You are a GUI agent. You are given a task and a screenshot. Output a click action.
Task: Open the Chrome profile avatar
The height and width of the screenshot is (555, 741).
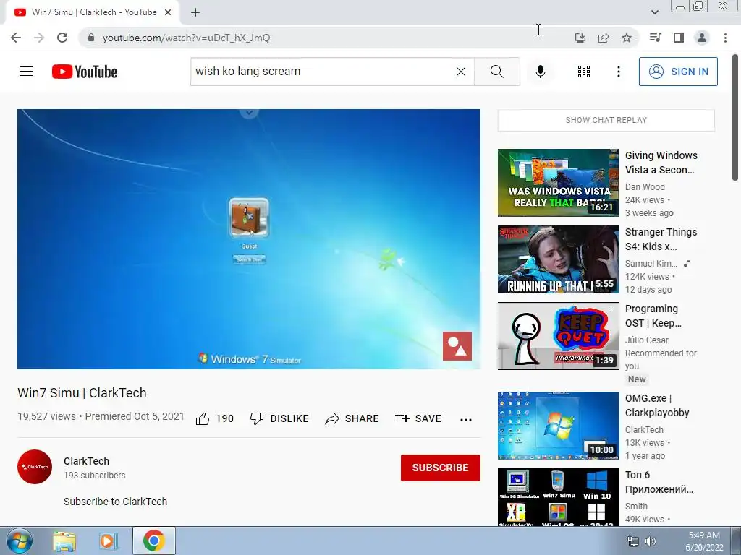(702, 38)
